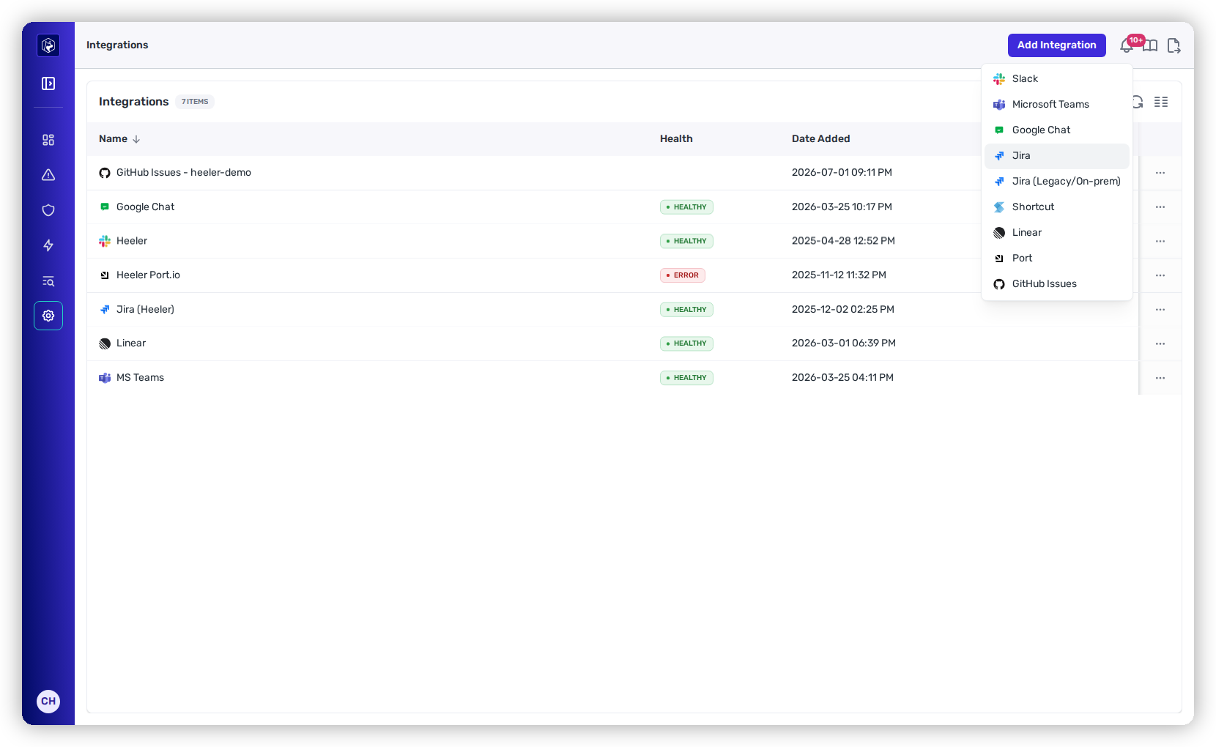
Task: Open the lightning bolt icon in sidebar
Action: tap(48, 245)
